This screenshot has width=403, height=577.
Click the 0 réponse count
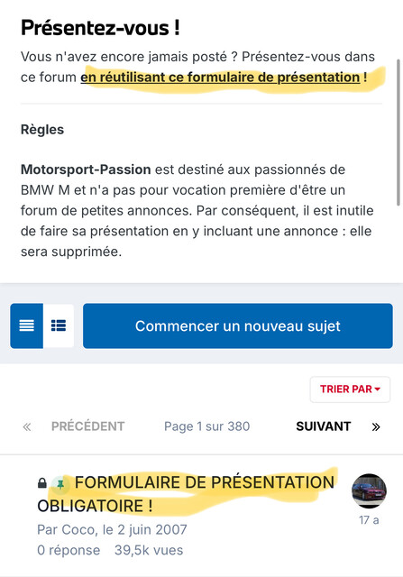69,550
